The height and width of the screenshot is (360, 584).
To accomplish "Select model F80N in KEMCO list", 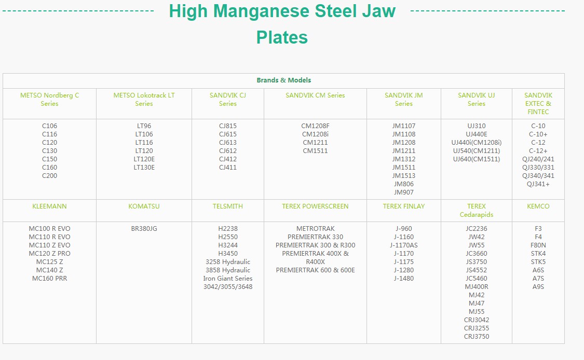I will tap(538, 245).
